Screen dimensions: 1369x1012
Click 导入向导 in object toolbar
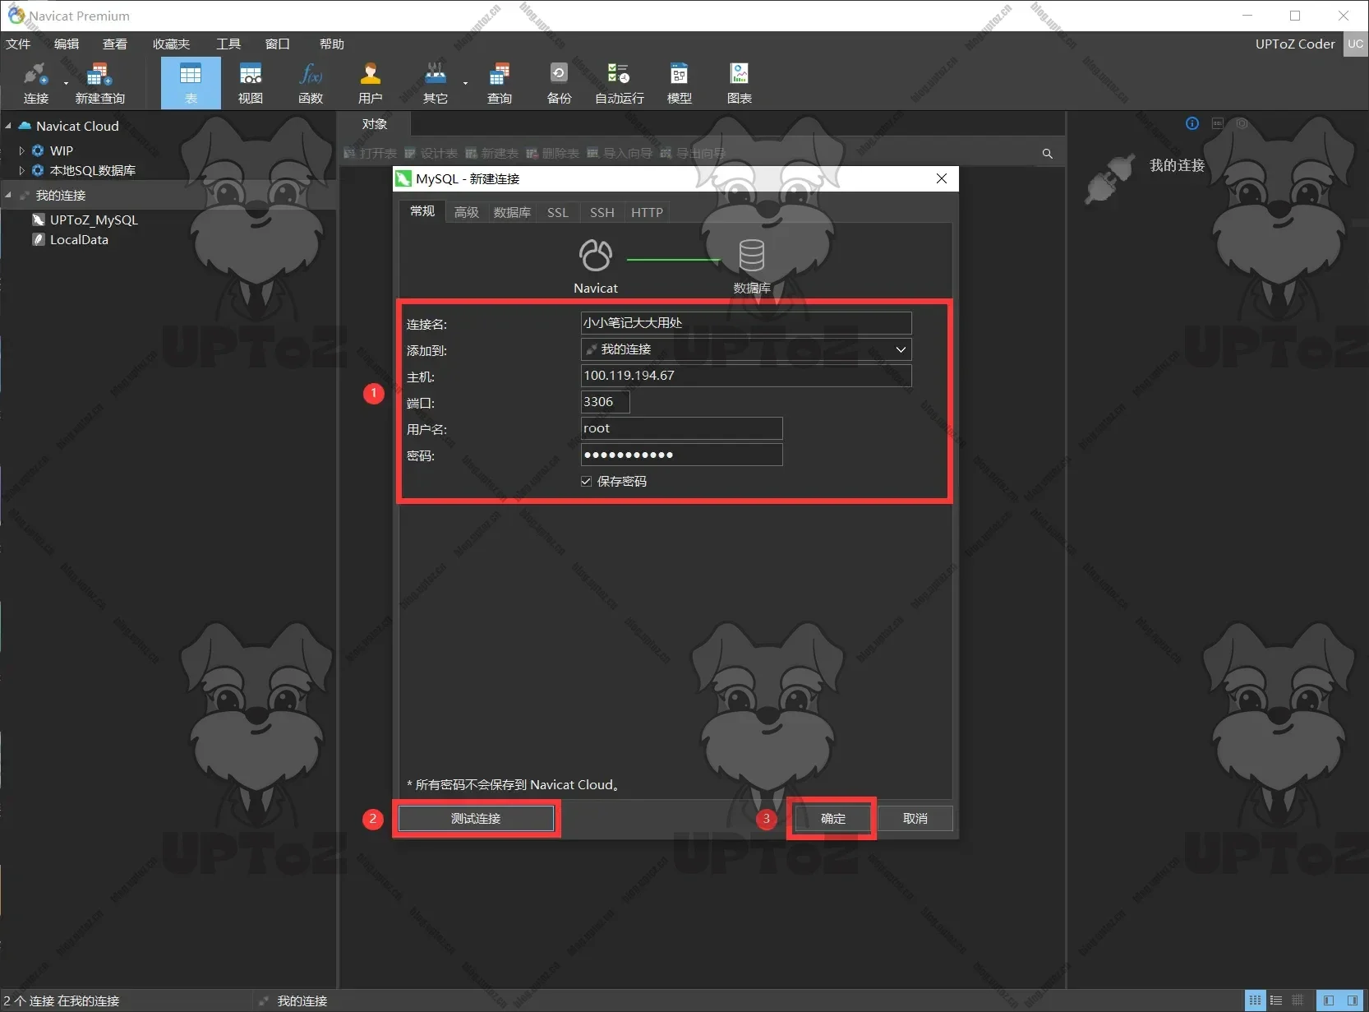(x=620, y=154)
